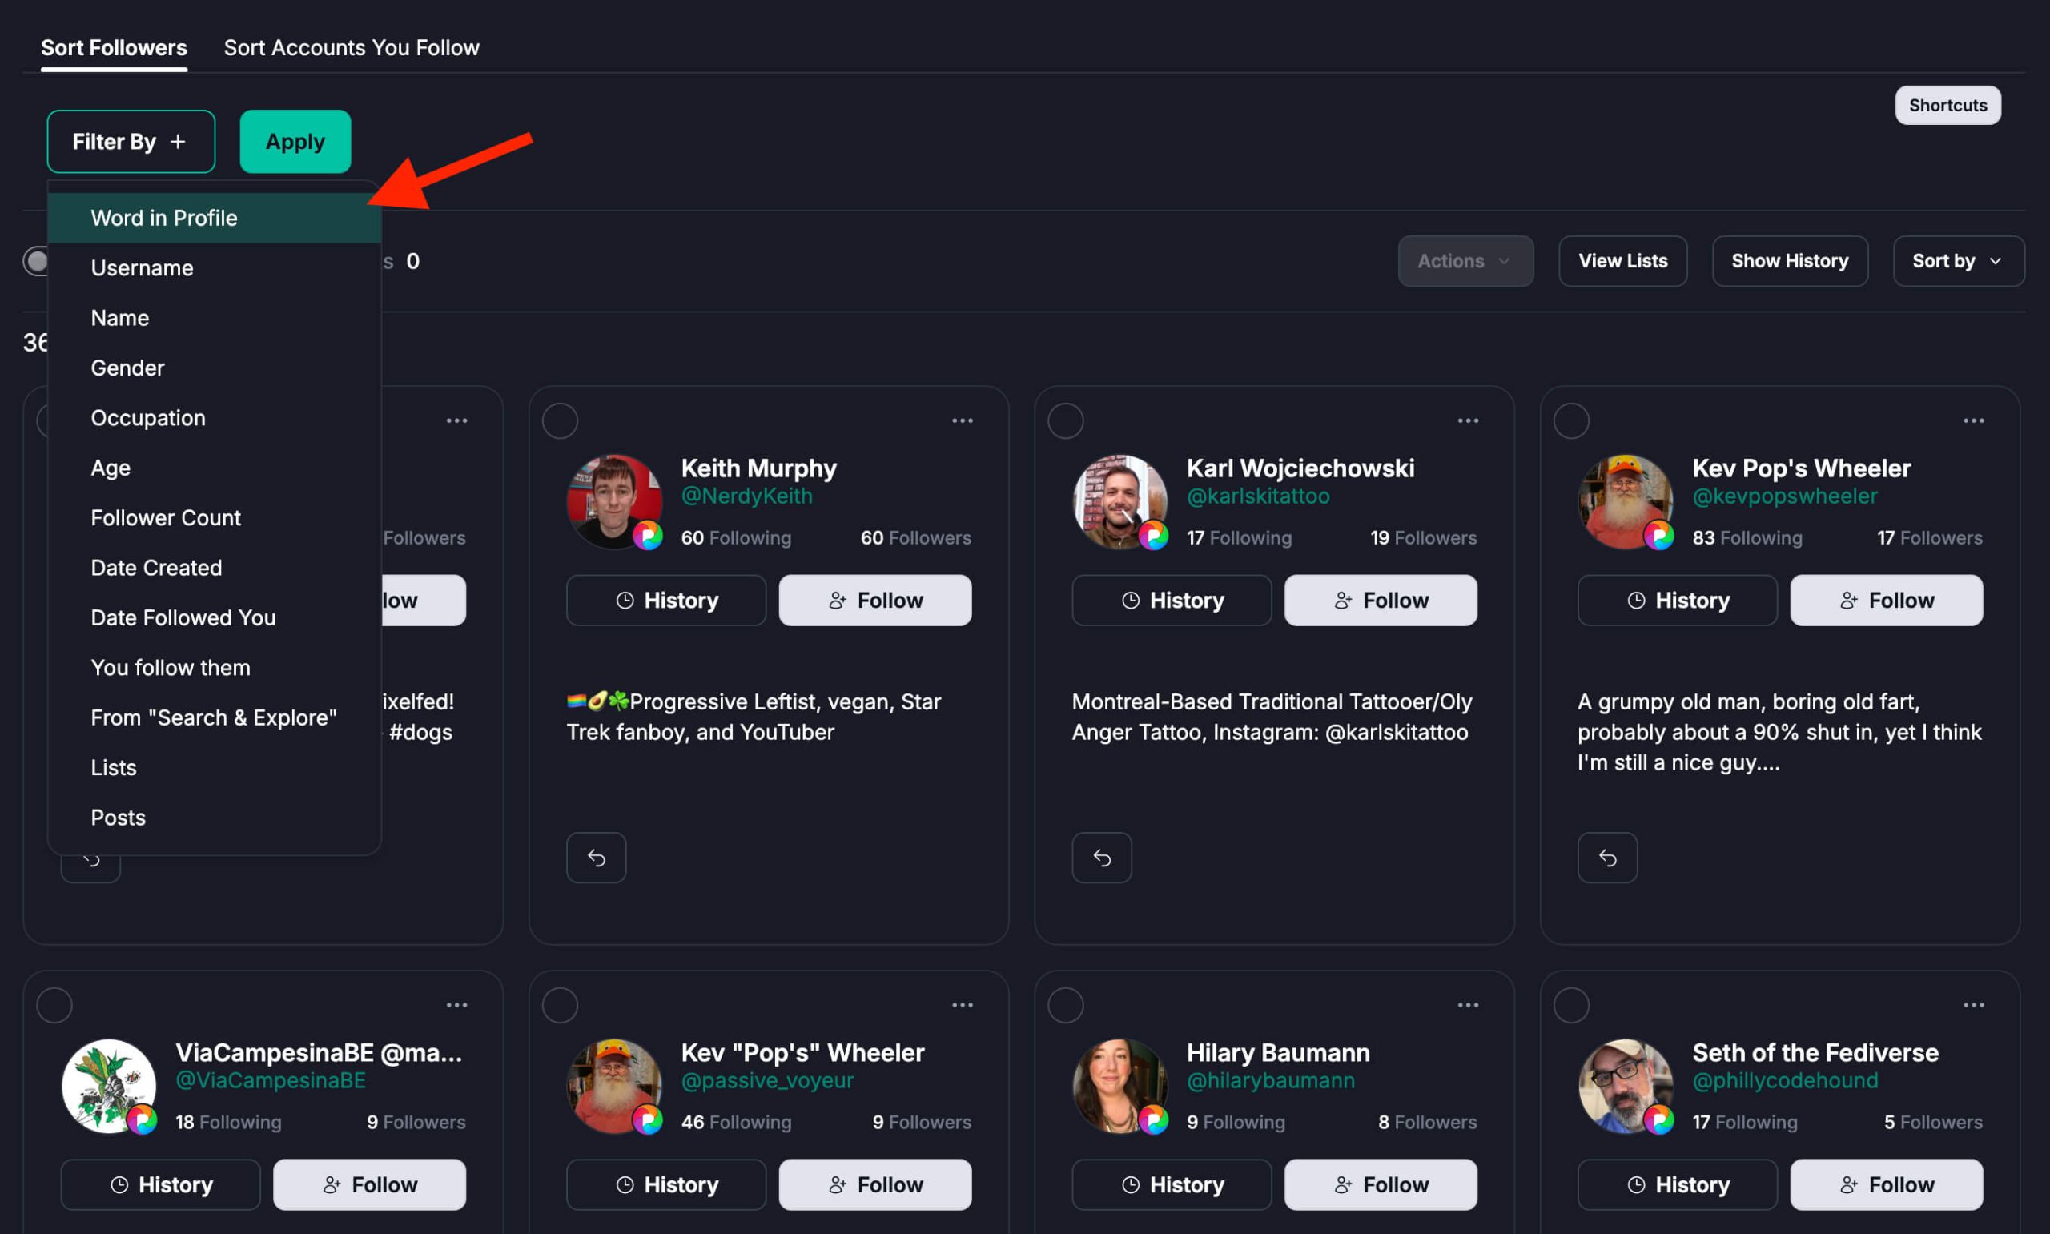Expand the Sort by dropdown
The image size is (2050, 1234).
tap(1958, 261)
